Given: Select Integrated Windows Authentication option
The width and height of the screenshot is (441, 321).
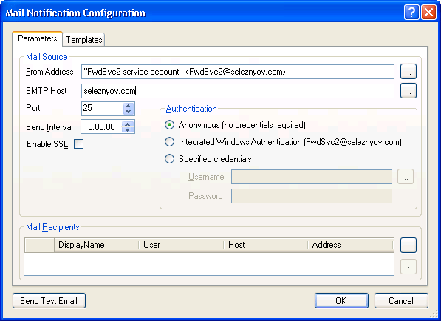Looking at the screenshot, I should (x=169, y=142).
